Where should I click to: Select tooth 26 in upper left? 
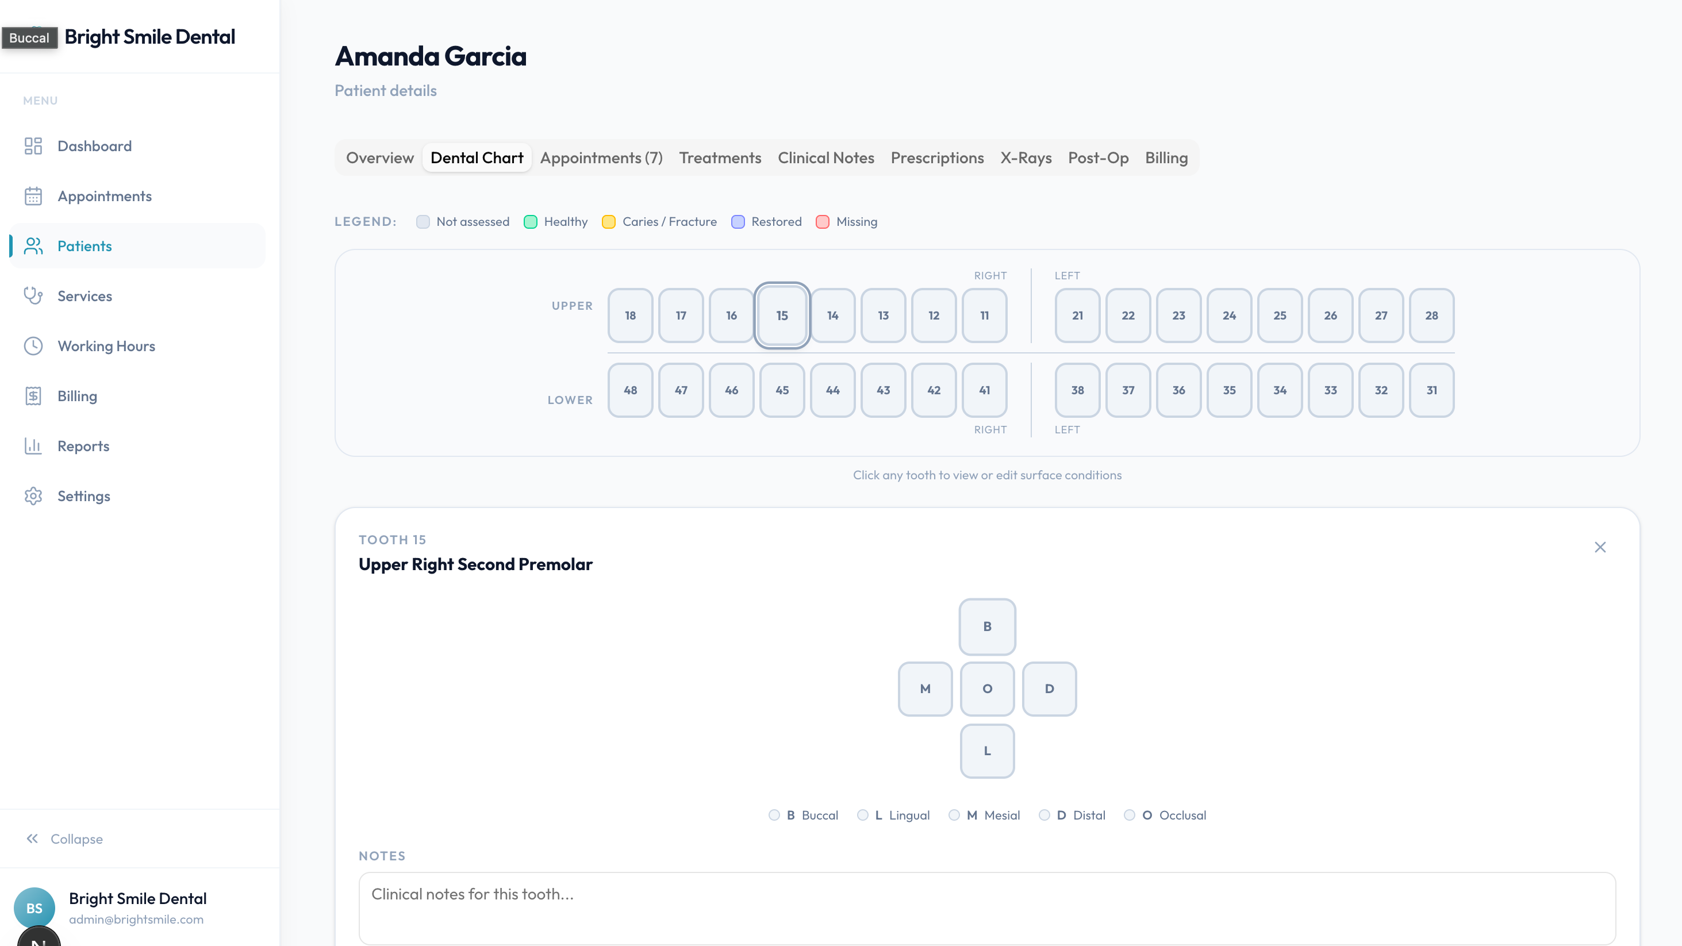pyautogui.click(x=1330, y=316)
